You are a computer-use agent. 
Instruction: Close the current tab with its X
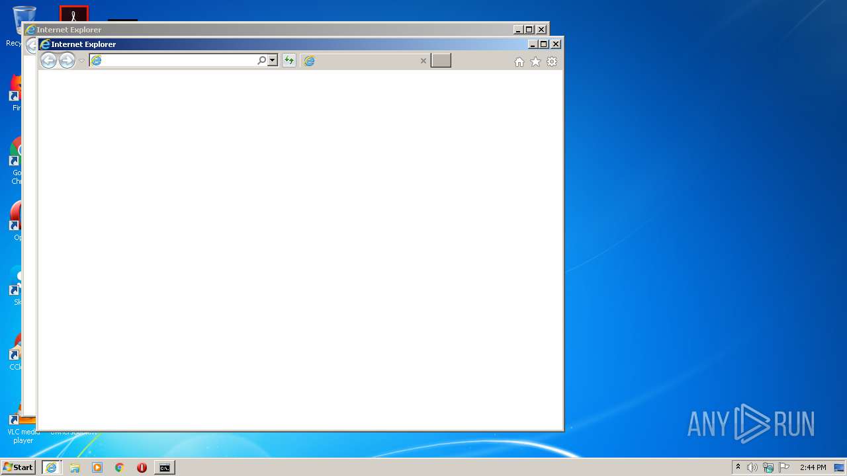coord(423,61)
